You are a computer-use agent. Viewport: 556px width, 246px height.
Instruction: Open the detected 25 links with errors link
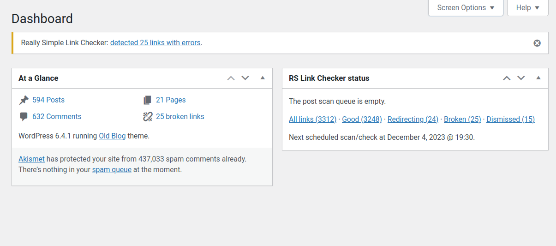coord(155,43)
